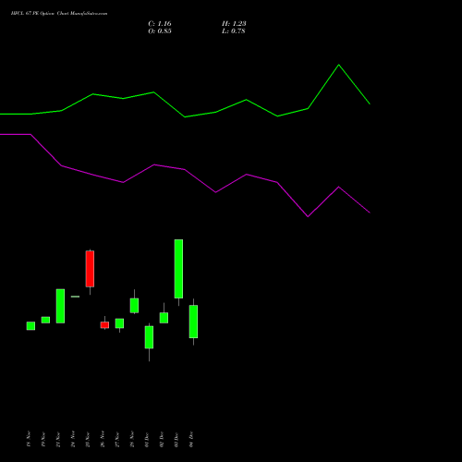Select the close value 'C: 1.16'

(160, 24)
